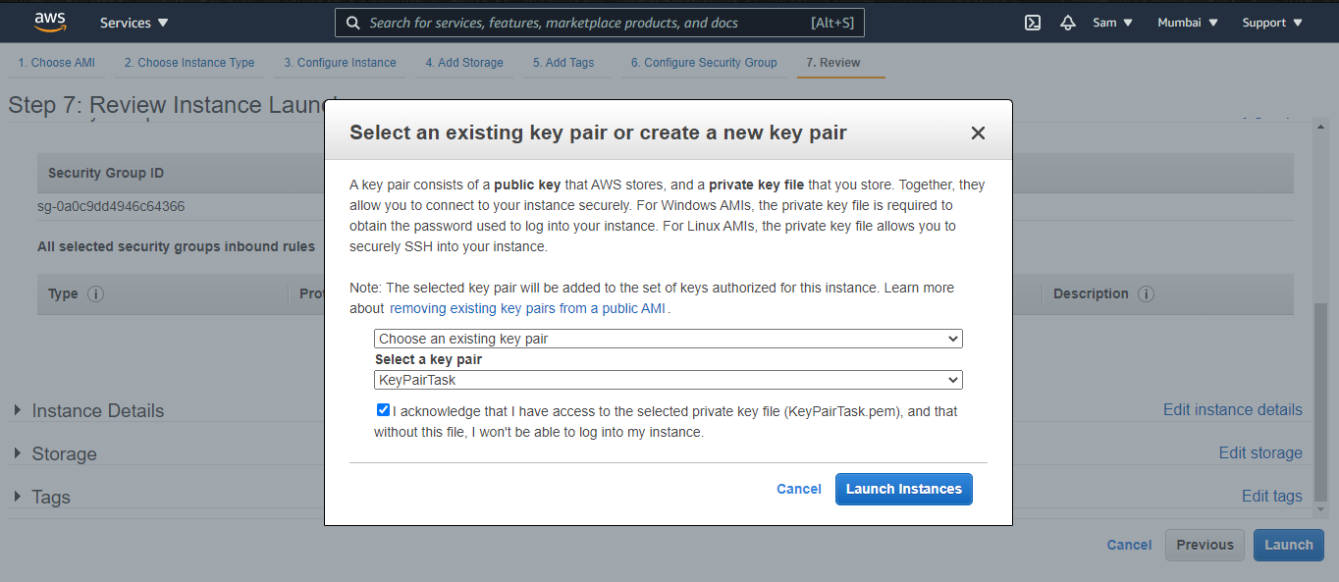Click the Launch Instances button

pyautogui.click(x=903, y=489)
